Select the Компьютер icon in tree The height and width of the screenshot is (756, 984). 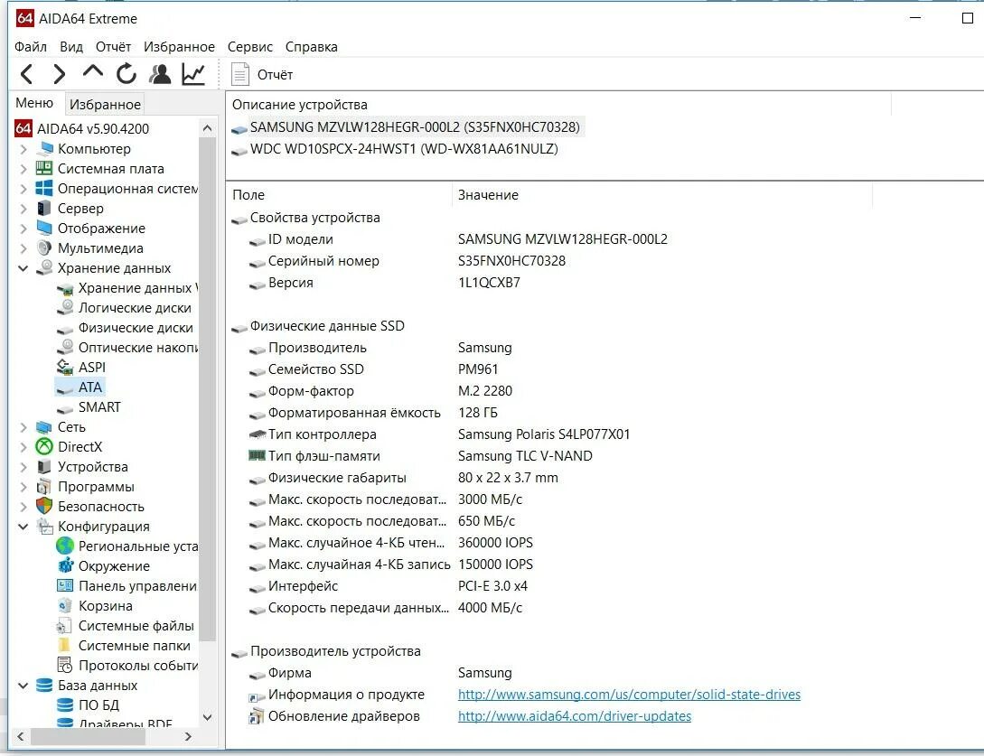point(44,149)
